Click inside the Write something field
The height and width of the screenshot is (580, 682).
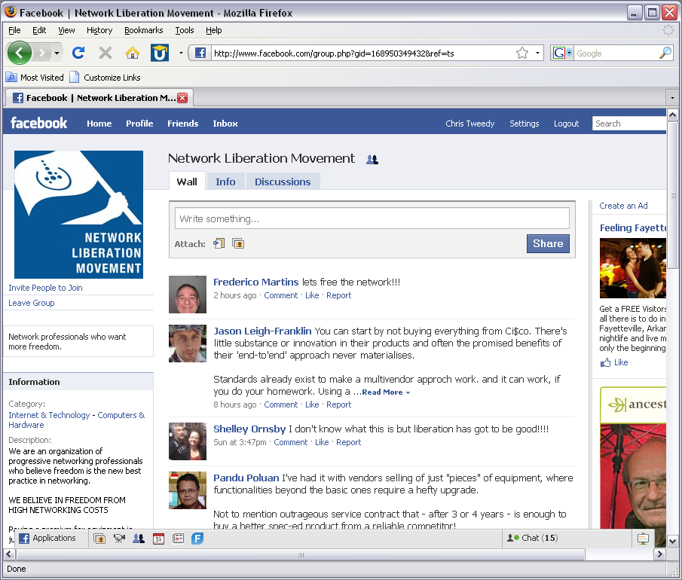372,218
